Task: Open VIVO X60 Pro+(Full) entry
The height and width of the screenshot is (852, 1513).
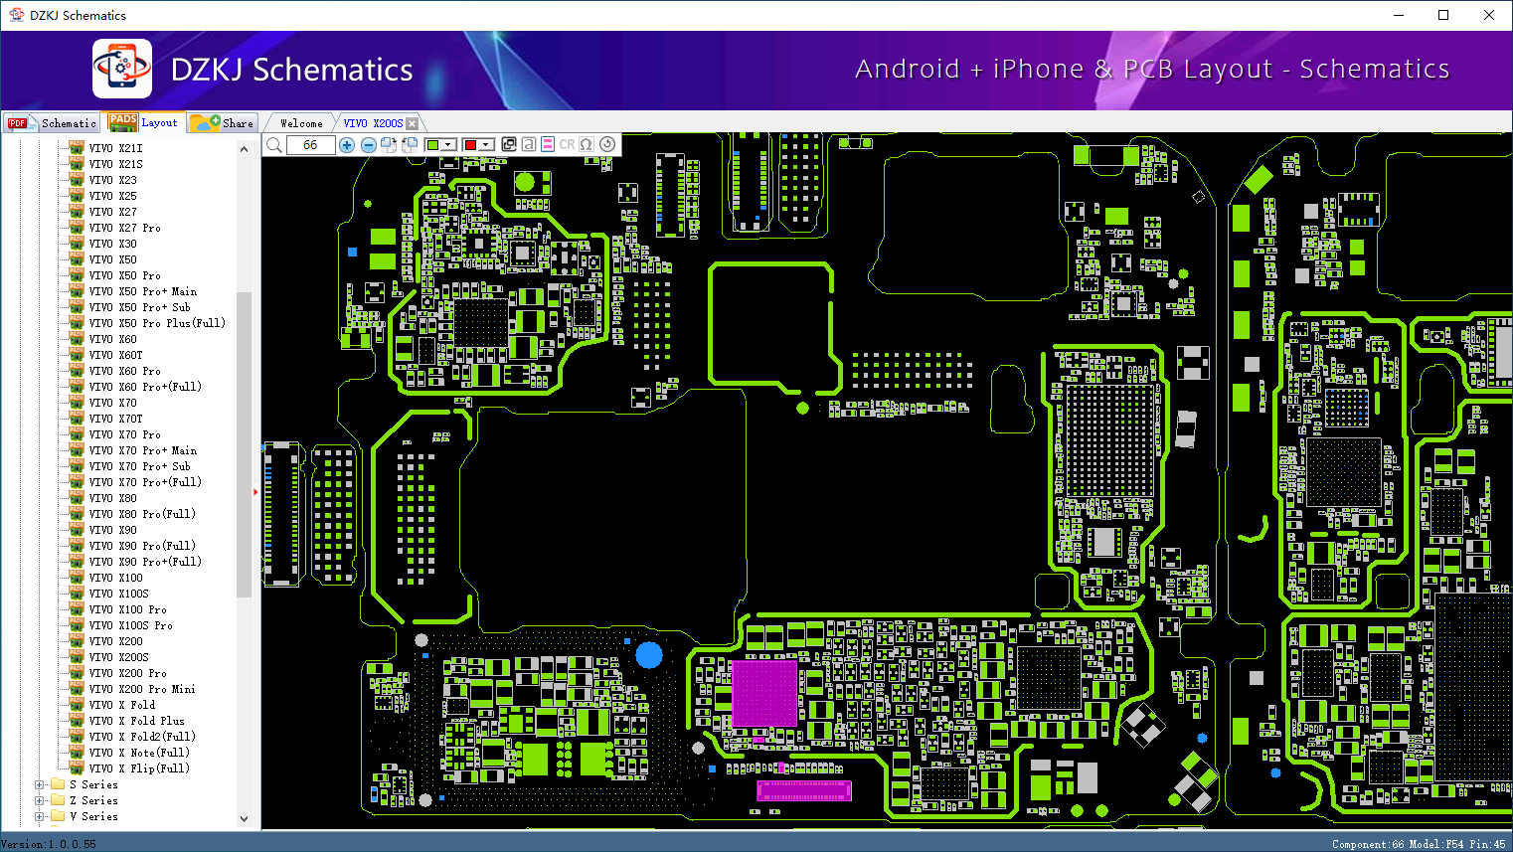Action: (145, 387)
